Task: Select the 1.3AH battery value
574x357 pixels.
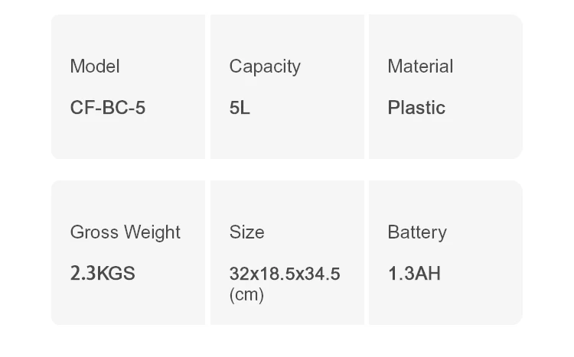Action: (x=414, y=274)
